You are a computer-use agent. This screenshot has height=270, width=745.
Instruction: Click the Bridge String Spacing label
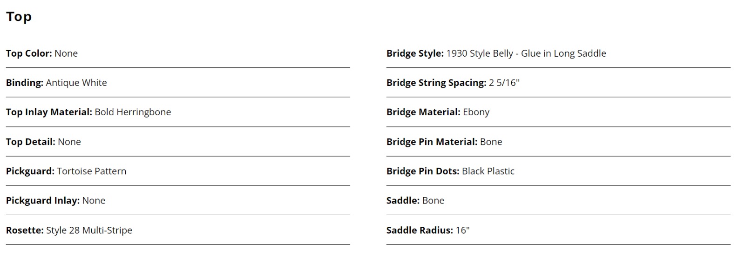[436, 83]
